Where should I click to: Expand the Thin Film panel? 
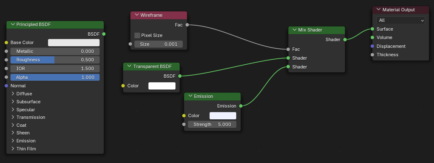(x=13, y=149)
